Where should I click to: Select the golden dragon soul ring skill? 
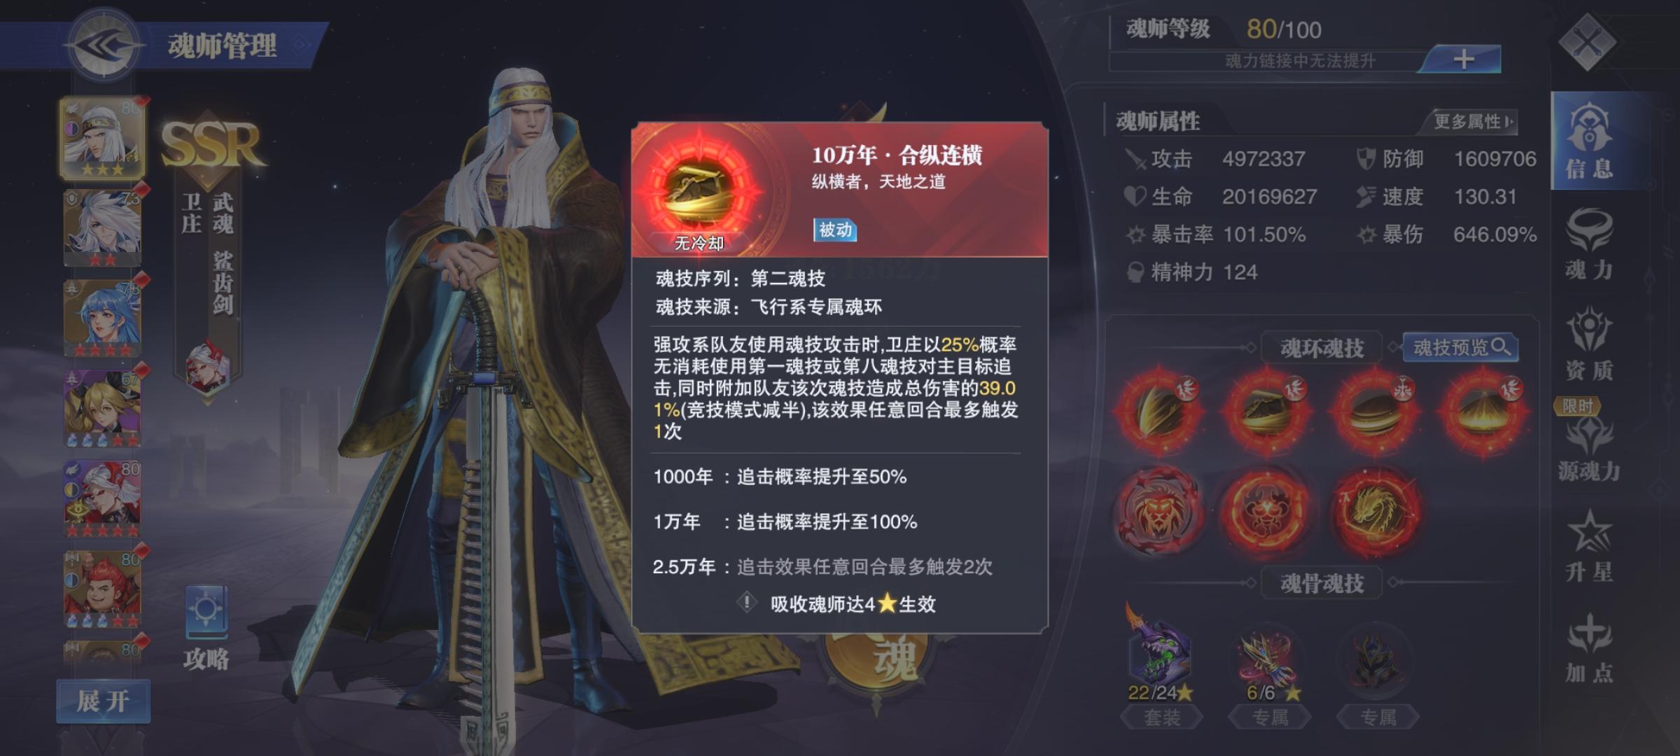[1375, 512]
